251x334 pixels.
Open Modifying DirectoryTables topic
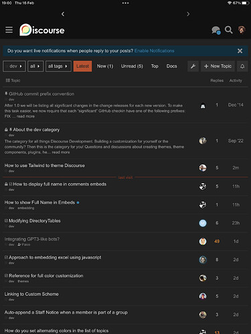(x=35, y=220)
